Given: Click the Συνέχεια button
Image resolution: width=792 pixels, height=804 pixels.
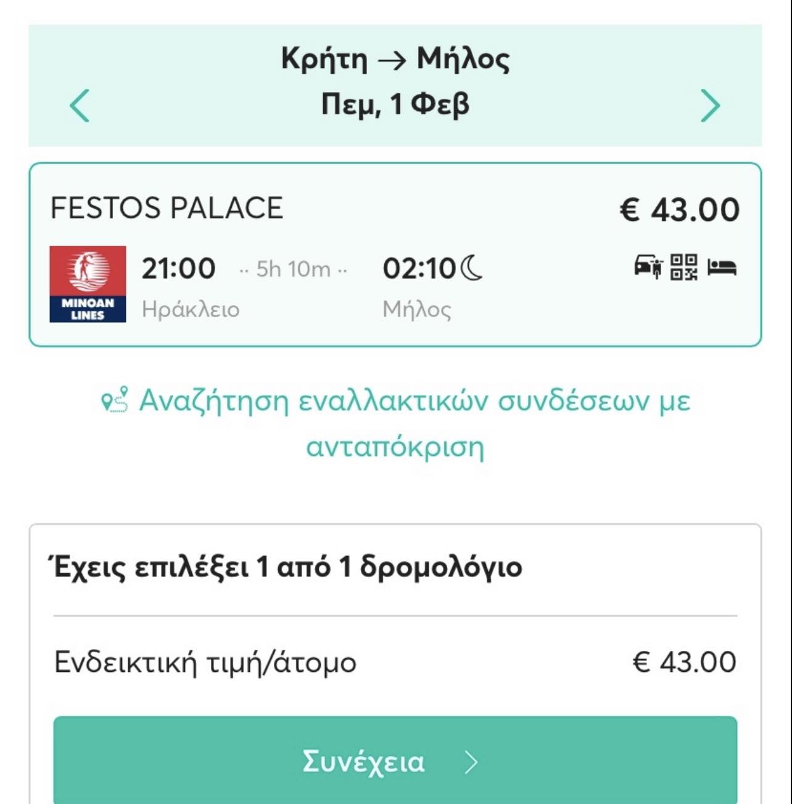Looking at the screenshot, I should (x=395, y=761).
